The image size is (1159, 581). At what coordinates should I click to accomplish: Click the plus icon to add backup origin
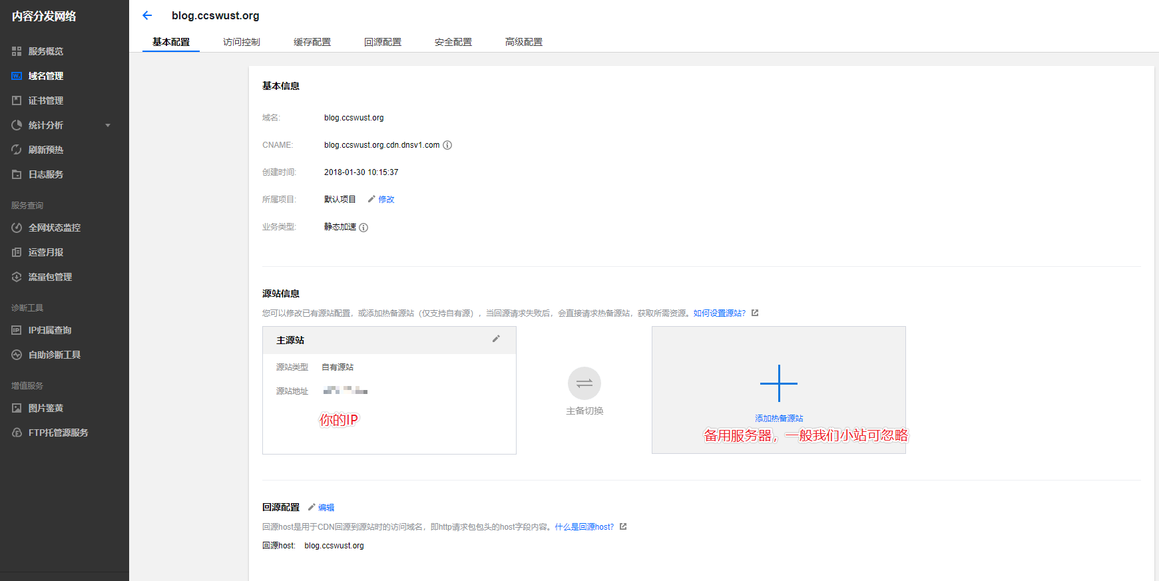[x=779, y=383]
